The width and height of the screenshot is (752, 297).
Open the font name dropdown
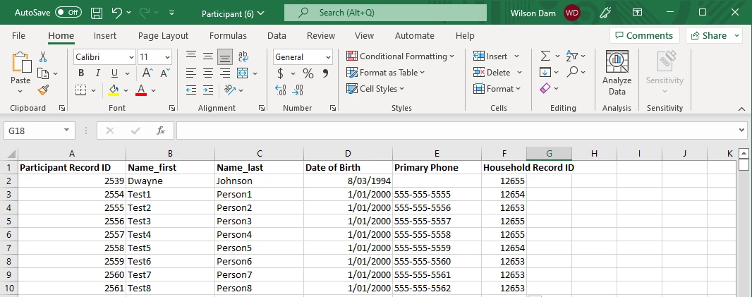point(131,57)
